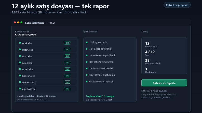
Task: Click the '12 dosya okundu' step
Action: 98,42
